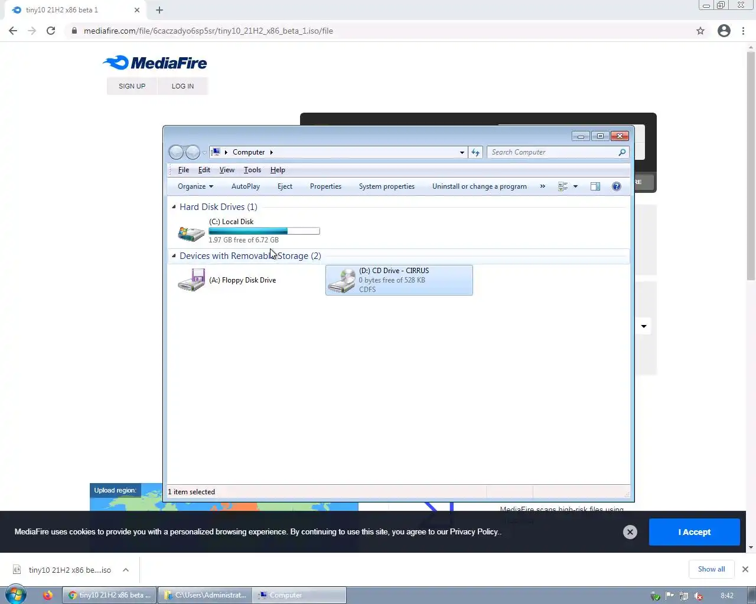Click Properties in the toolbar
This screenshot has width=756, height=604.
tap(325, 186)
